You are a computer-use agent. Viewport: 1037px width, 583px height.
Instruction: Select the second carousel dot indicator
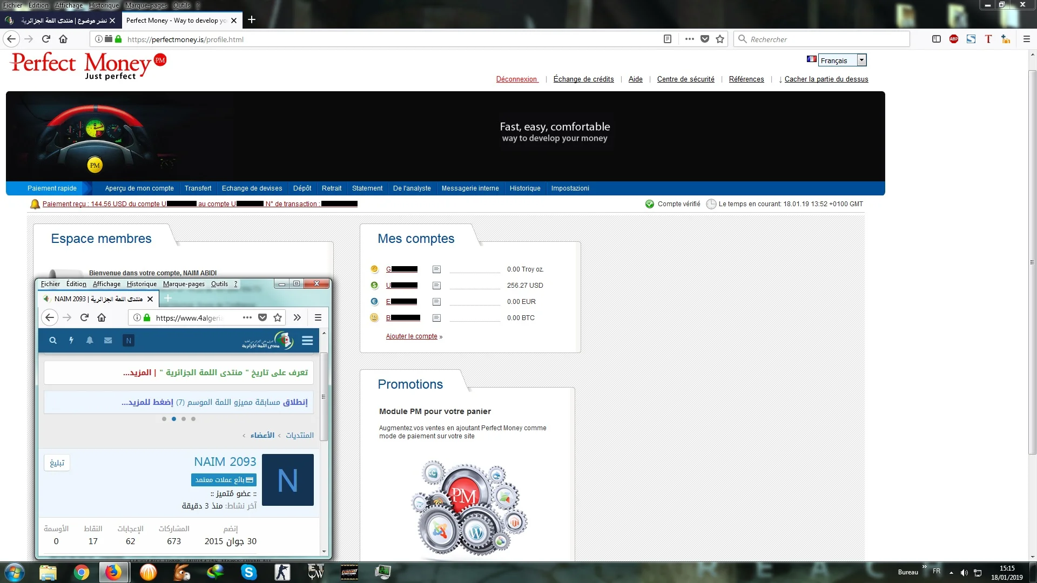(174, 419)
